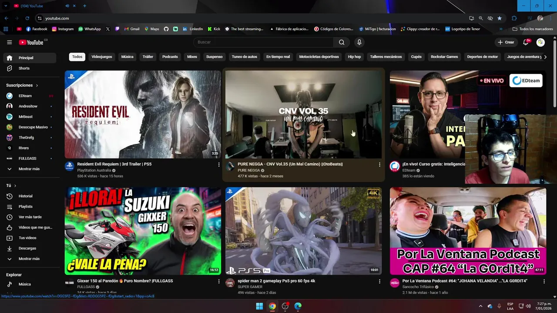Open Tus videos in the sidebar
The image size is (557, 313).
coord(30,238)
